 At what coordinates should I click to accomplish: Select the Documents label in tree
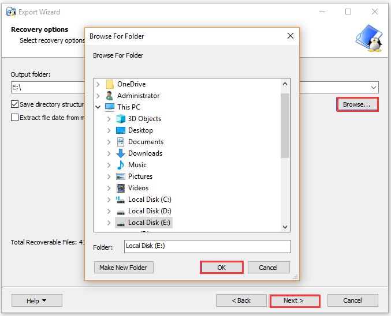tap(146, 142)
